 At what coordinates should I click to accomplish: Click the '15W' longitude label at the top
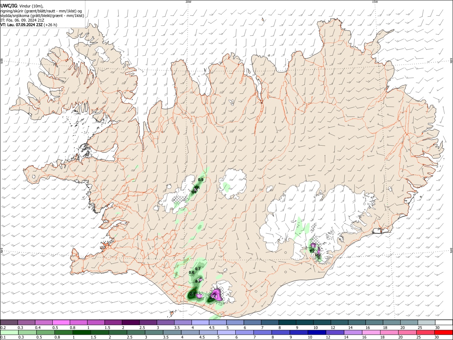(375, 2)
